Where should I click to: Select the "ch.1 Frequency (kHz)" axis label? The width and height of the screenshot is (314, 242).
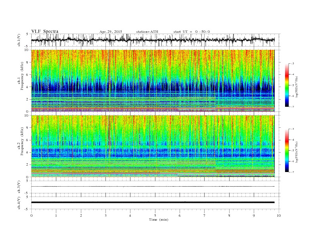pyautogui.click(x=21, y=76)
